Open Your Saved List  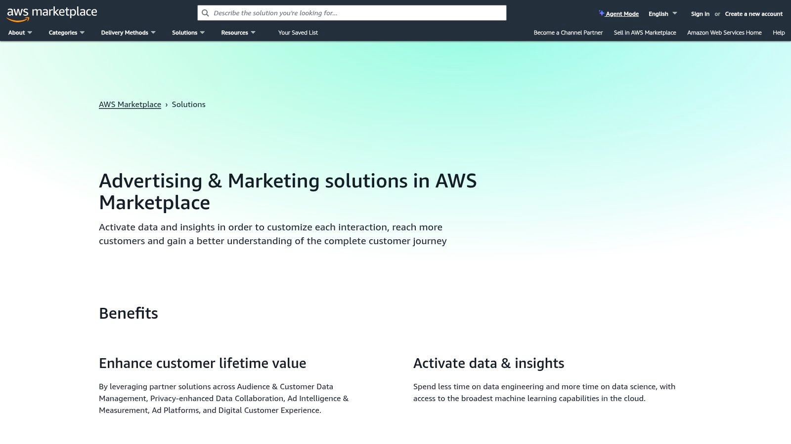pos(298,33)
